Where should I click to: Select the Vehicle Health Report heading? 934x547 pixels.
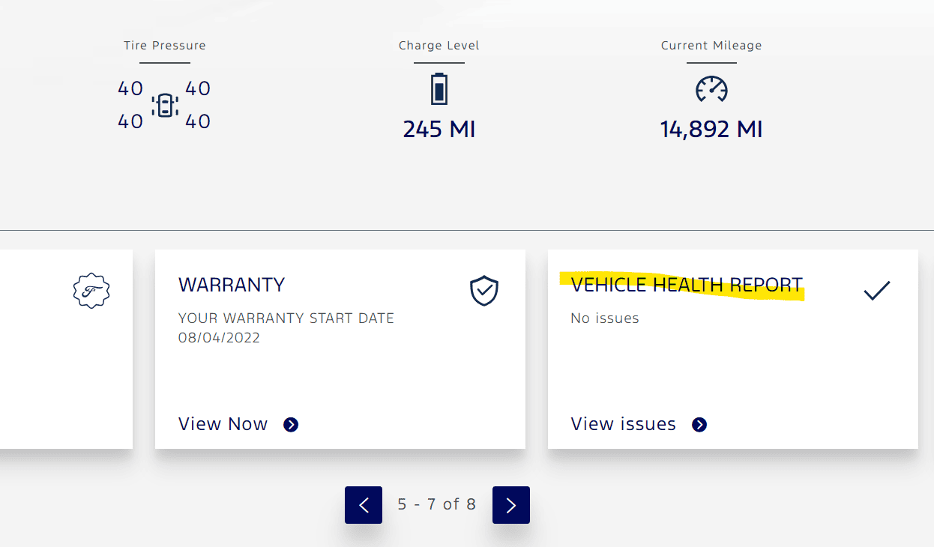coord(686,285)
